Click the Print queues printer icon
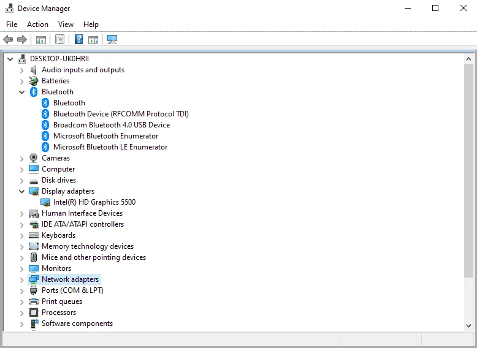 click(34, 301)
